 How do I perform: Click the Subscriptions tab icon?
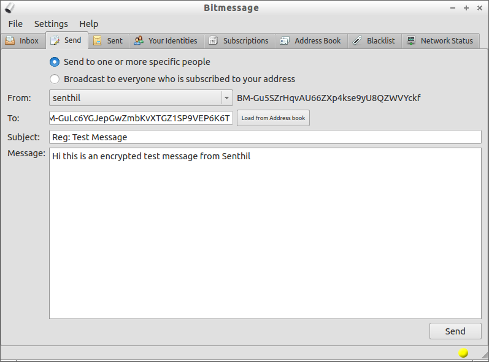coord(214,40)
